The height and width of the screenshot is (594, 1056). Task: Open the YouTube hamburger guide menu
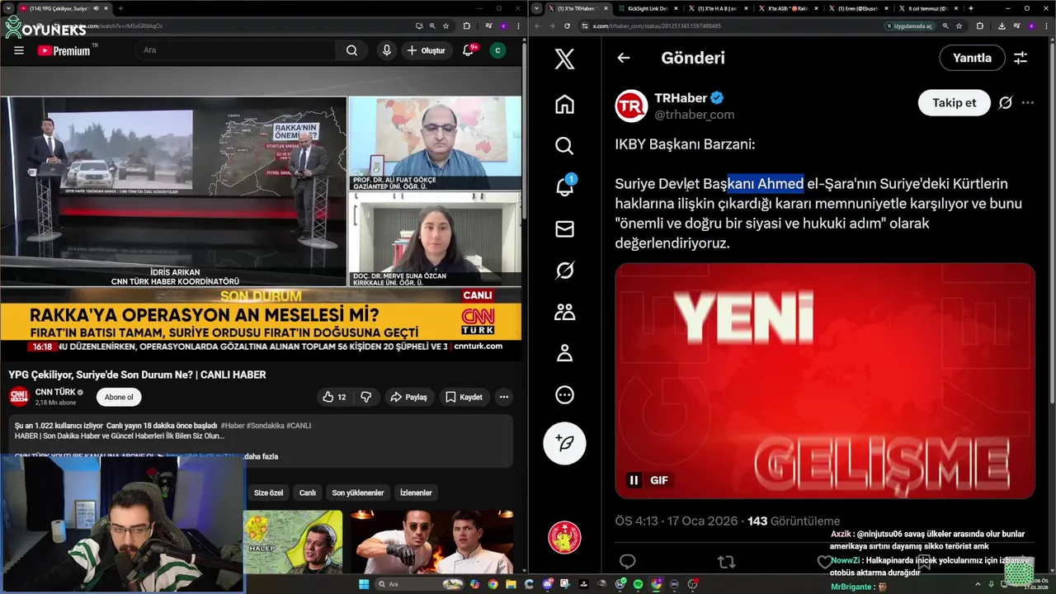click(x=18, y=50)
